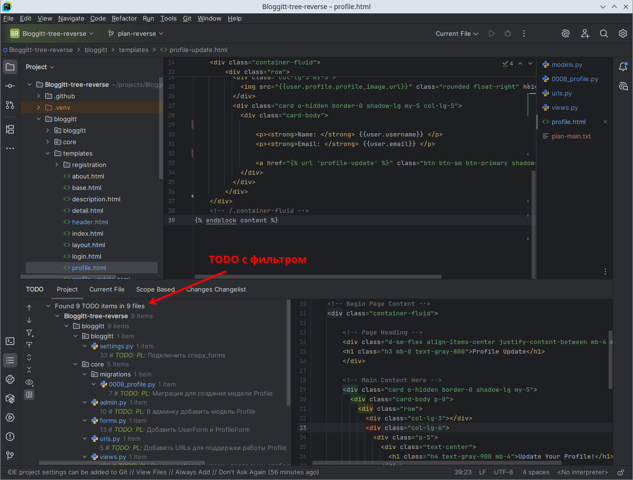Open the Git tool window
The height and width of the screenshot is (480, 633).
[10, 456]
